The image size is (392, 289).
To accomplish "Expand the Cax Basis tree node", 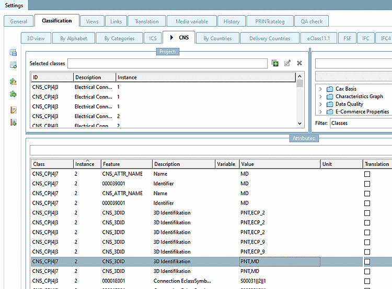I will (320, 89).
